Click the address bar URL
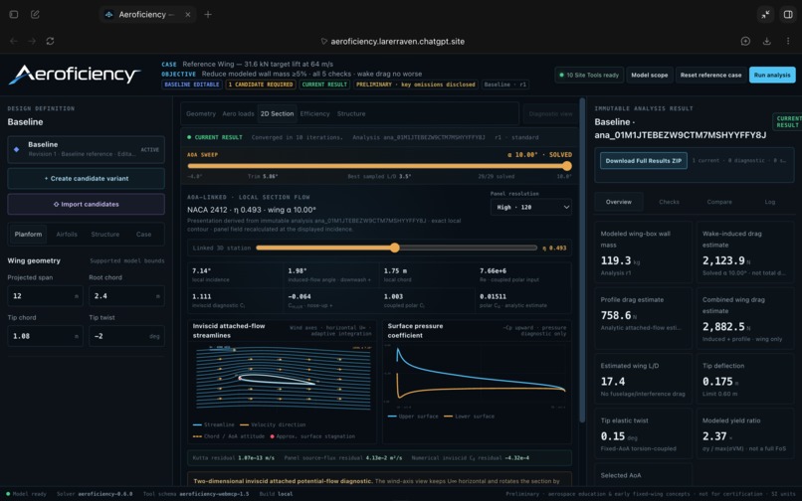The width and height of the screenshot is (802, 501). click(397, 42)
